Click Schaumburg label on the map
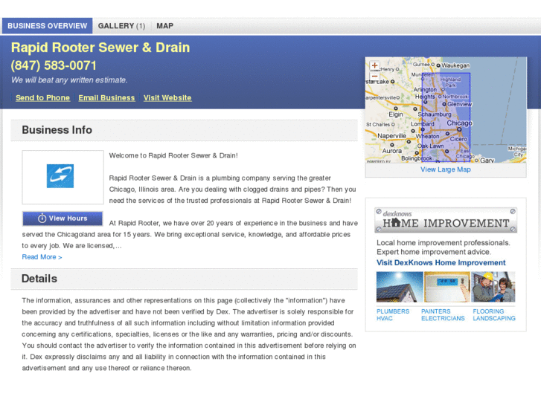 click(x=435, y=114)
